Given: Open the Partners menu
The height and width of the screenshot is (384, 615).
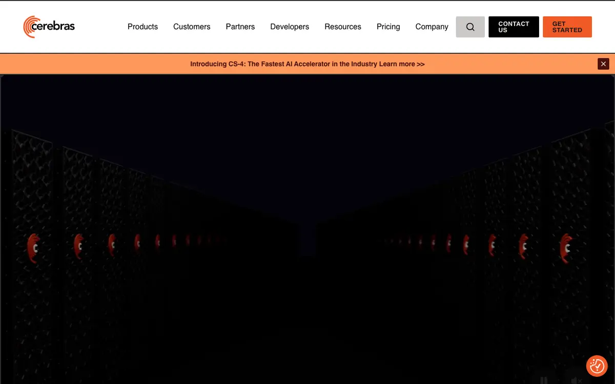Looking at the screenshot, I should (240, 27).
